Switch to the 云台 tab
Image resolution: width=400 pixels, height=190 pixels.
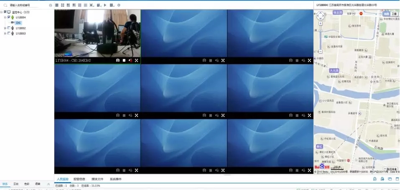[16, 184]
